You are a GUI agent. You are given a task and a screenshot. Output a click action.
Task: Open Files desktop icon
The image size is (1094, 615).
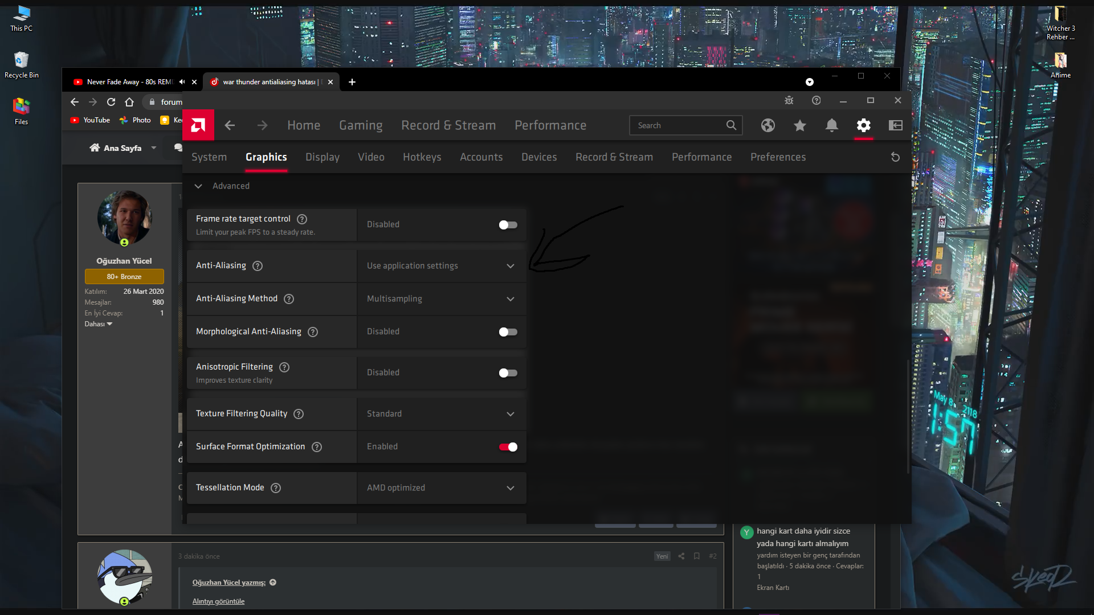[x=22, y=112]
